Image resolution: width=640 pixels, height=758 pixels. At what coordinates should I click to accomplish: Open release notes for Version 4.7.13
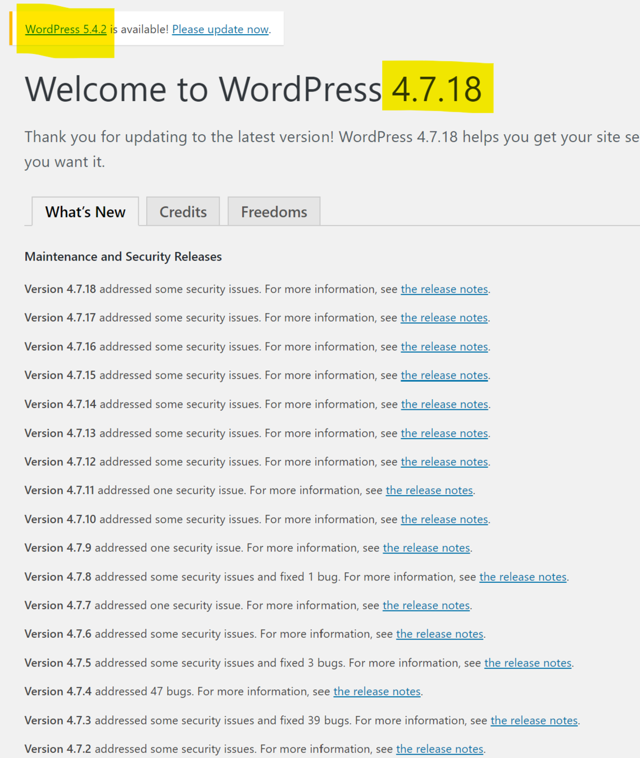tap(444, 433)
